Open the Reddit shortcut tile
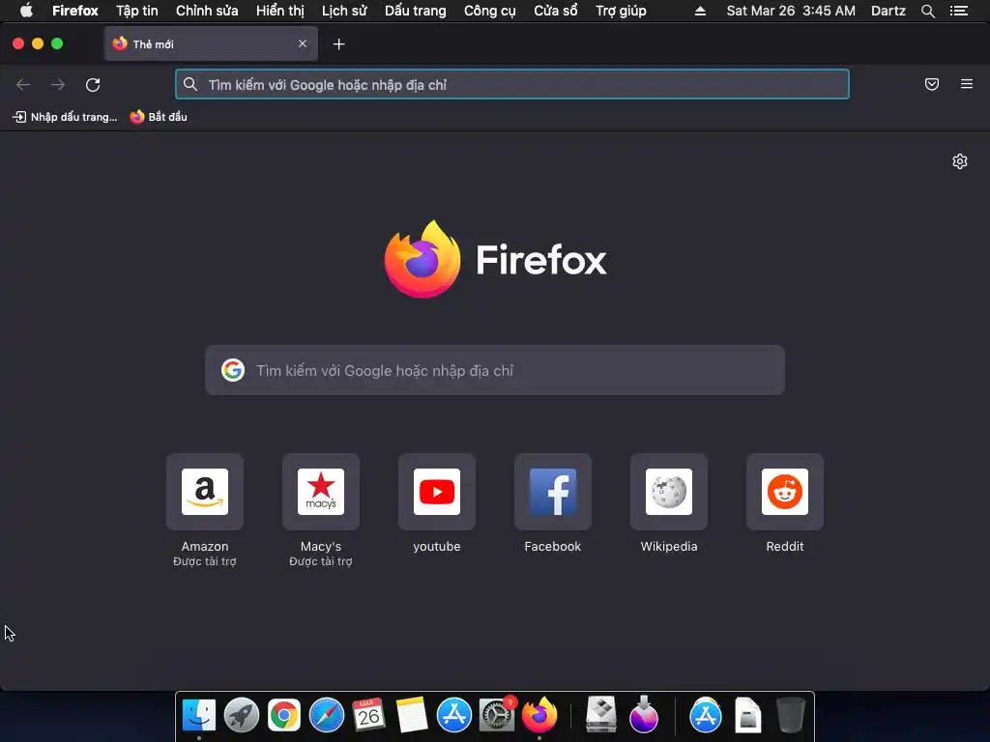990x742 pixels. tap(785, 492)
